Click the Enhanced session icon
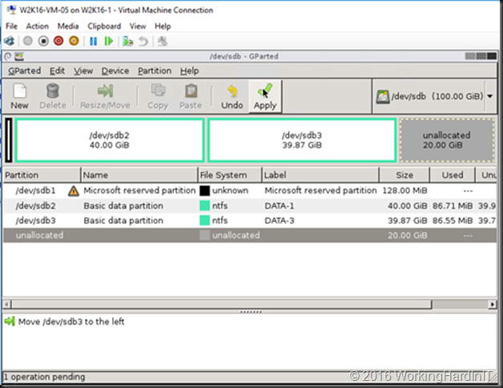Screen dimensions: 503x388 click(163, 41)
